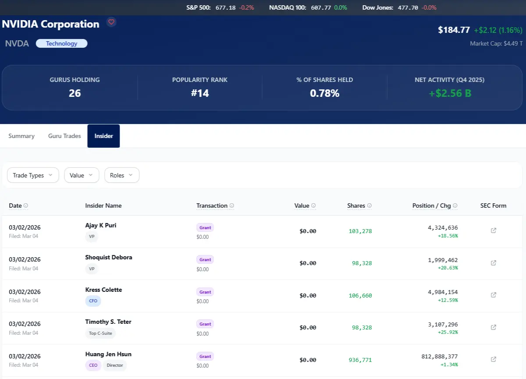Click insider name Timothy S. Teter
The width and height of the screenshot is (526, 379).
point(108,322)
